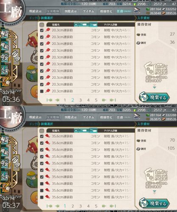Open the sort dropdown in the upper list header
Image resolution: width=177 pixels, height=212 pixels.
(x=76, y=25)
